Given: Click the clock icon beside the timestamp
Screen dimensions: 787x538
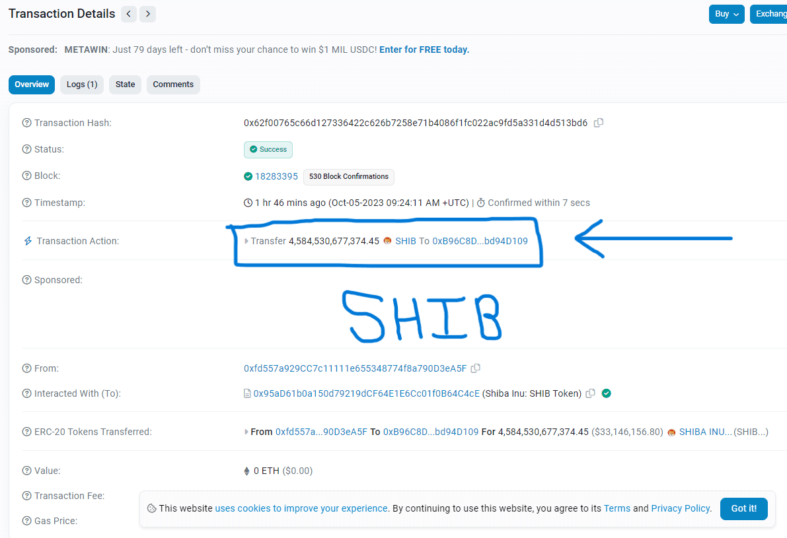Looking at the screenshot, I should [247, 203].
